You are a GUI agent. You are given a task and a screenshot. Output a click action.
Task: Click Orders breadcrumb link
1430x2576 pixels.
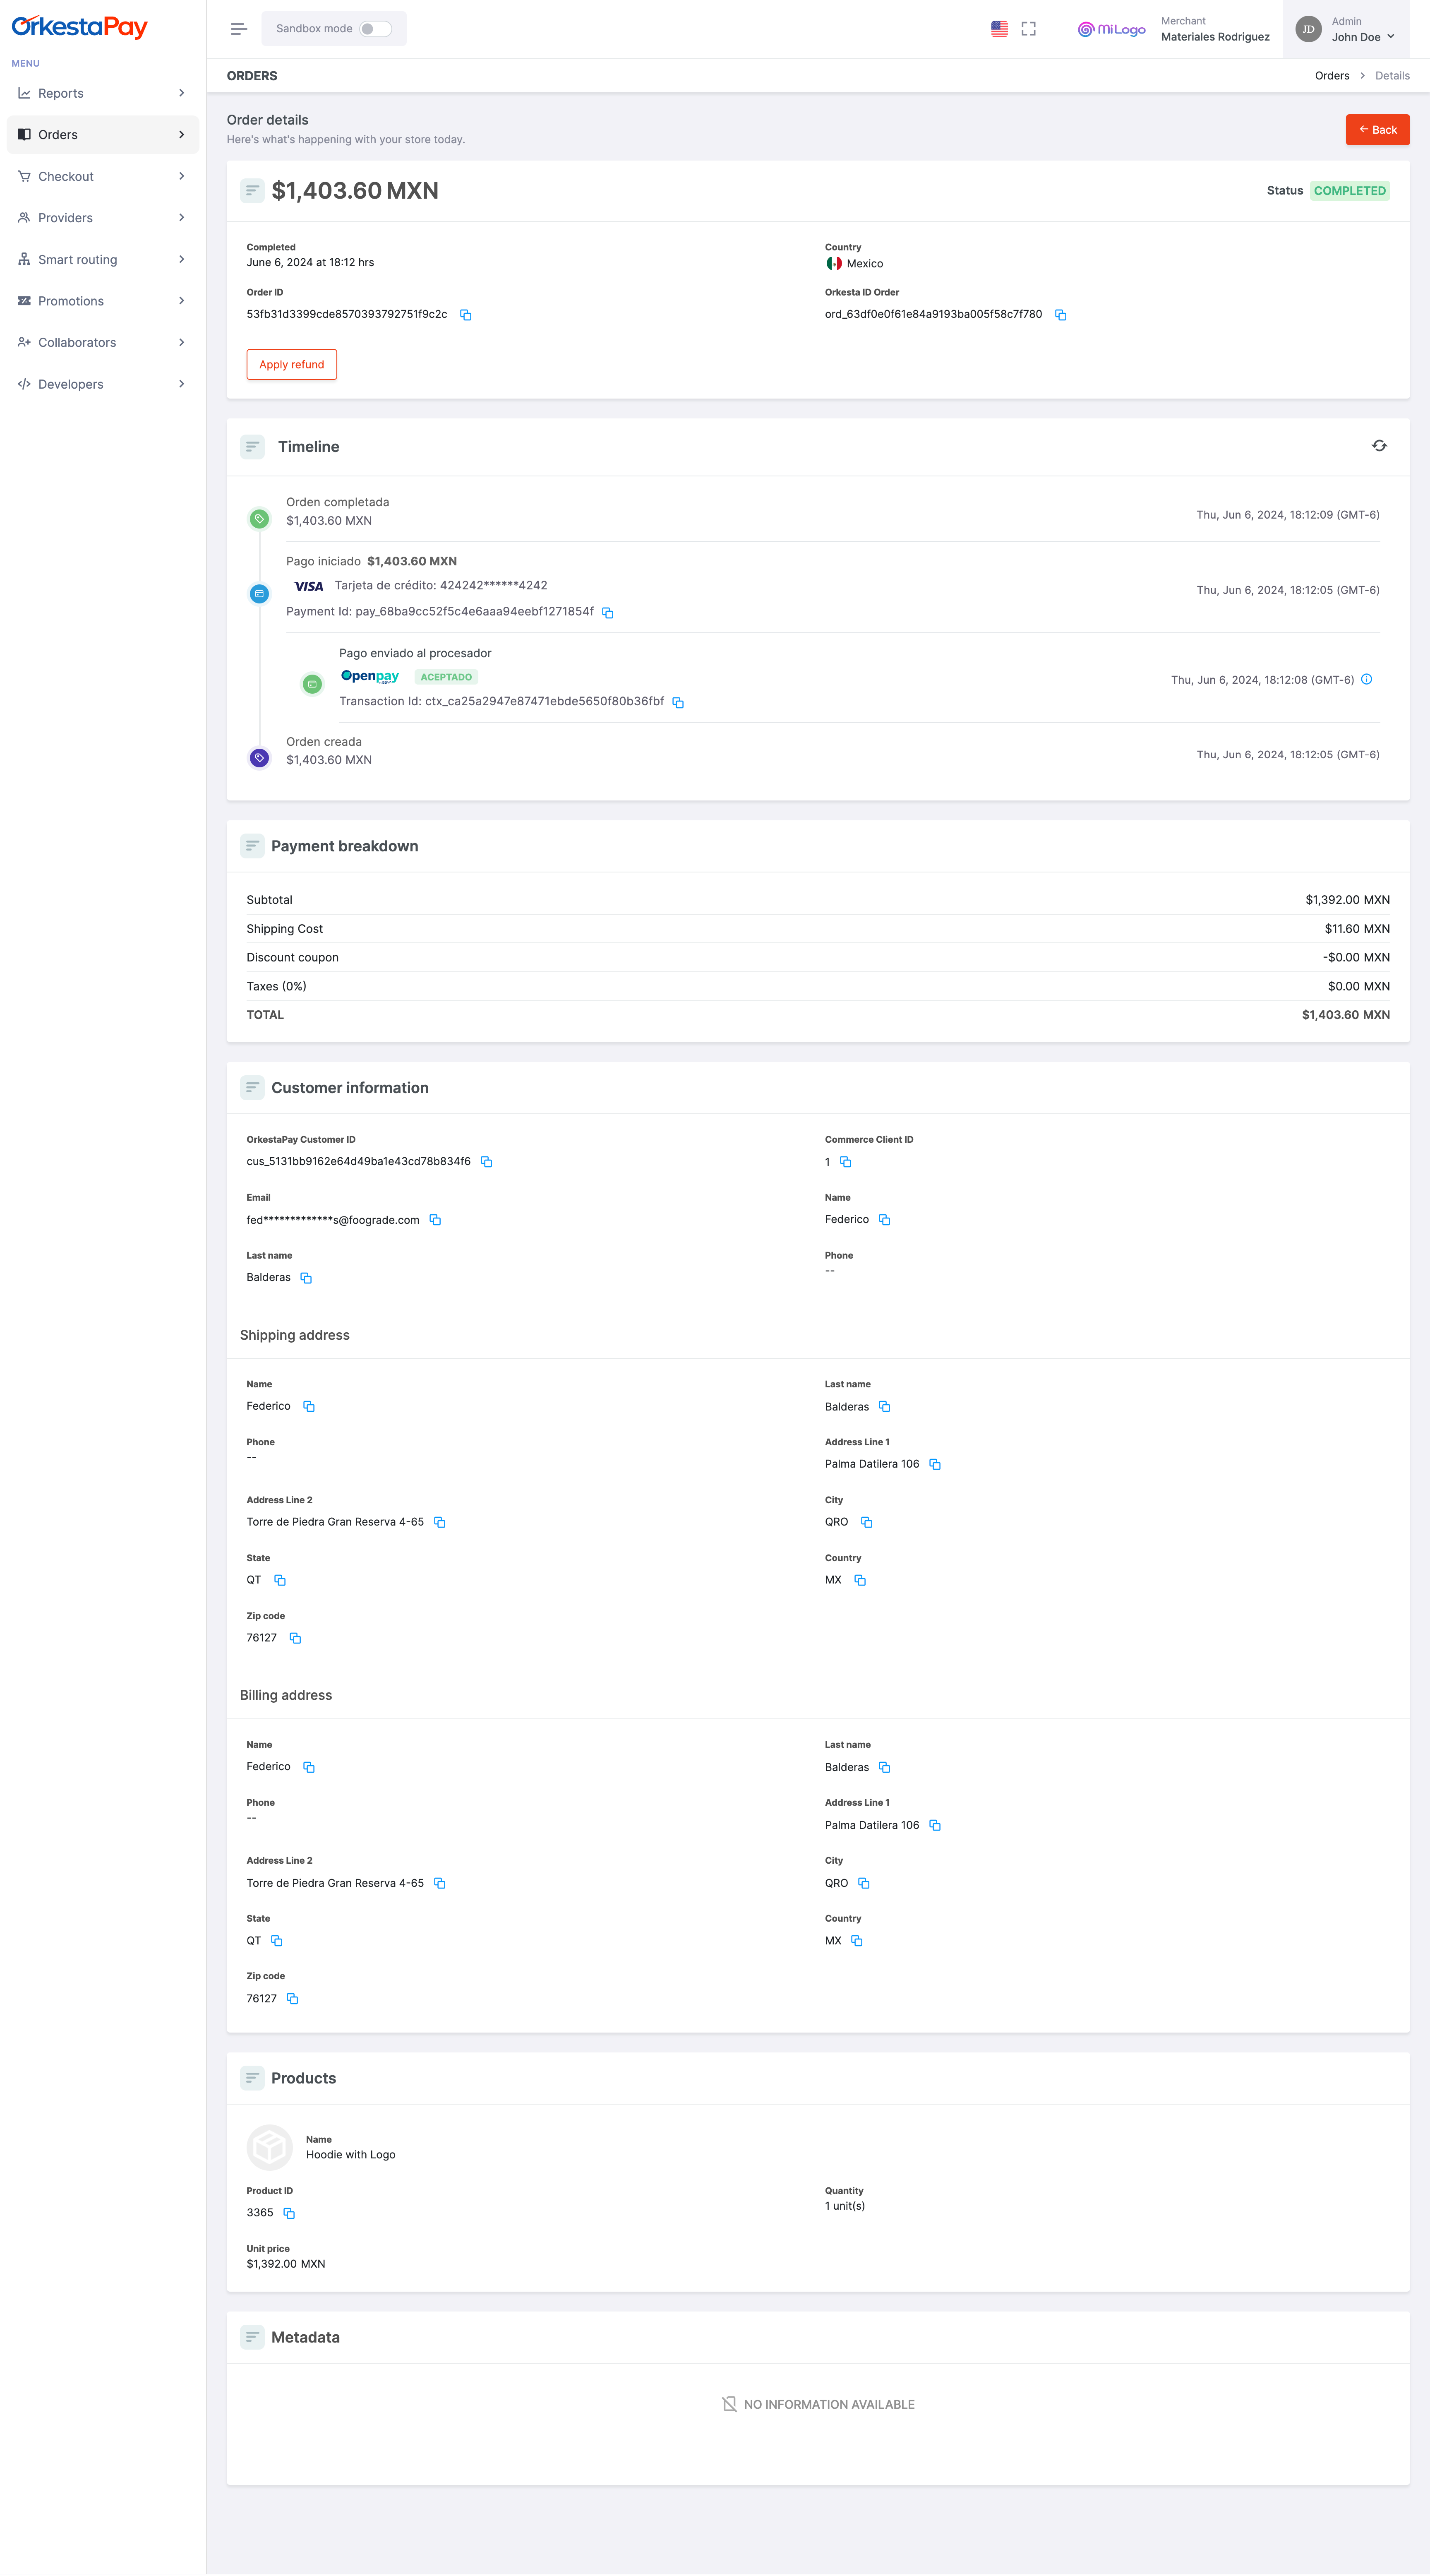tap(1332, 76)
